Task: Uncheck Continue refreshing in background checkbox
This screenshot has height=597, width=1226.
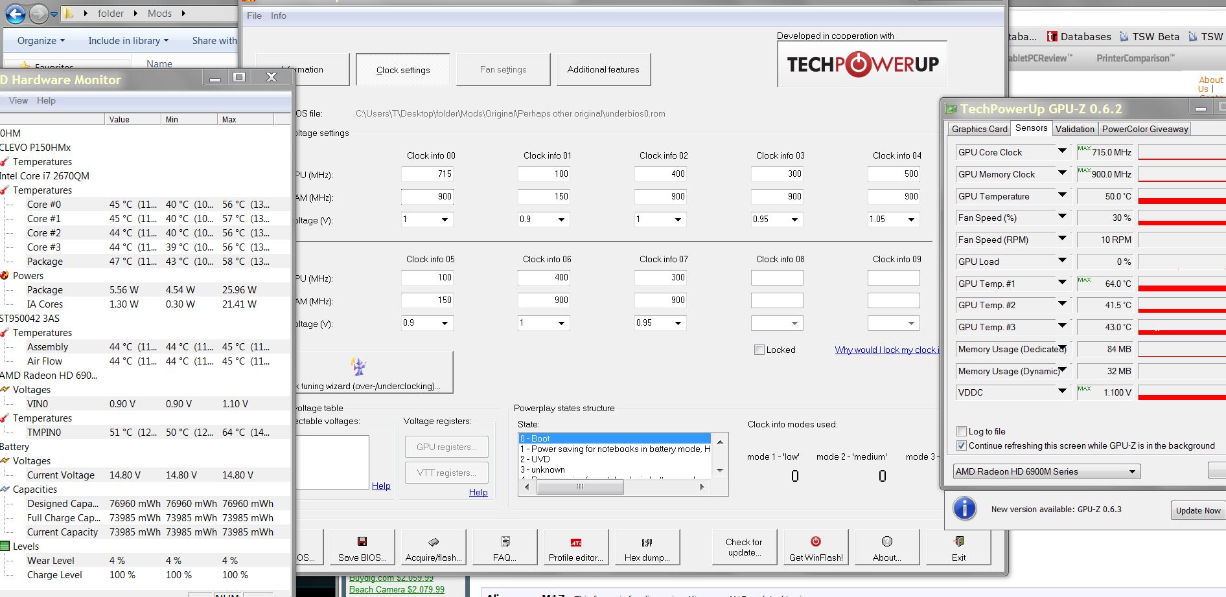Action: (x=962, y=445)
